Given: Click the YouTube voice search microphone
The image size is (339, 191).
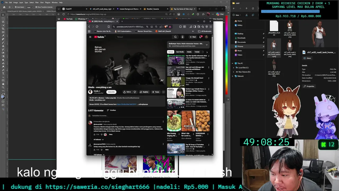Looking at the screenshot, I should pyautogui.click(x=182, y=37).
